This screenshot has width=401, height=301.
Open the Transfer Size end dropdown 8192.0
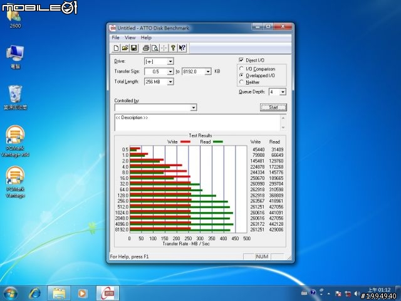click(x=208, y=71)
